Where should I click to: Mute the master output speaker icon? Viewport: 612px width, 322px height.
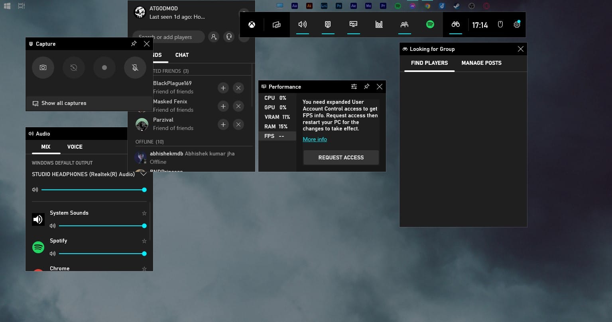[x=35, y=190]
